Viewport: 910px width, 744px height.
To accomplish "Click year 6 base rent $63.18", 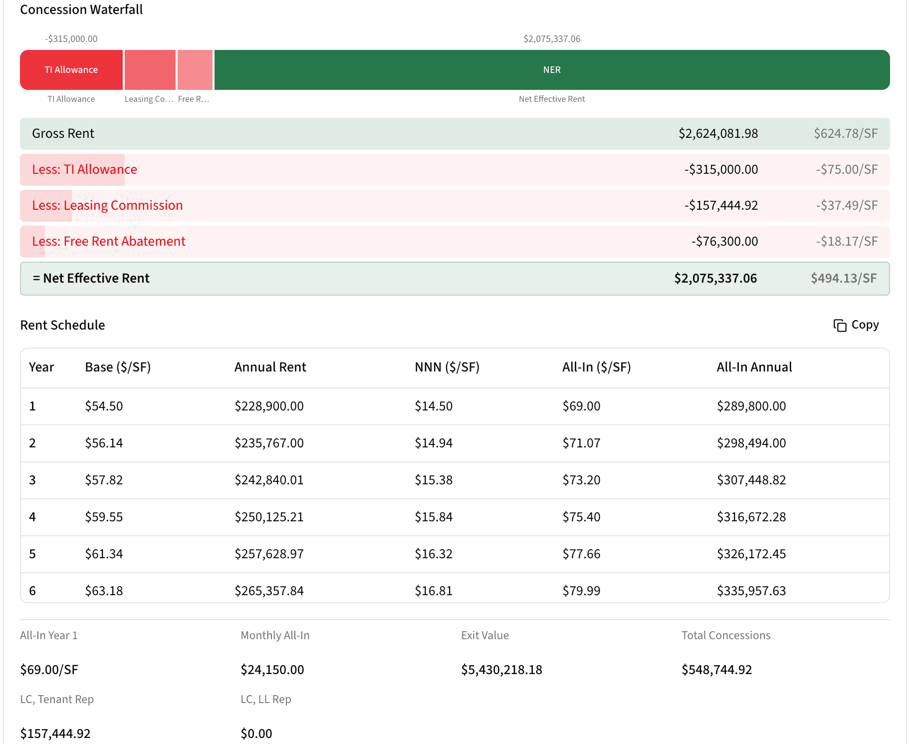I will point(104,591).
